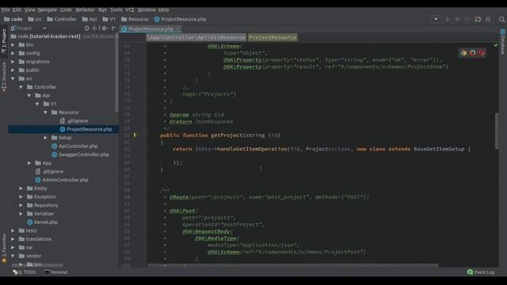This screenshot has height=285, width=507.
Task: Expand the bin folder
Action: click(x=13, y=44)
